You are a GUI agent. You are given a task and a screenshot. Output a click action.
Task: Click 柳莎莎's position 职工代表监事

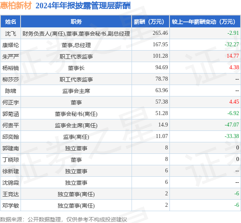click(x=76, y=79)
